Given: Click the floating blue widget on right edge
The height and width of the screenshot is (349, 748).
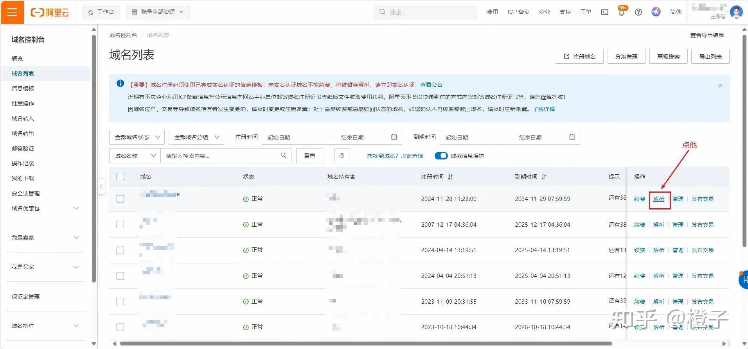Looking at the screenshot, I should pos(743,280).
